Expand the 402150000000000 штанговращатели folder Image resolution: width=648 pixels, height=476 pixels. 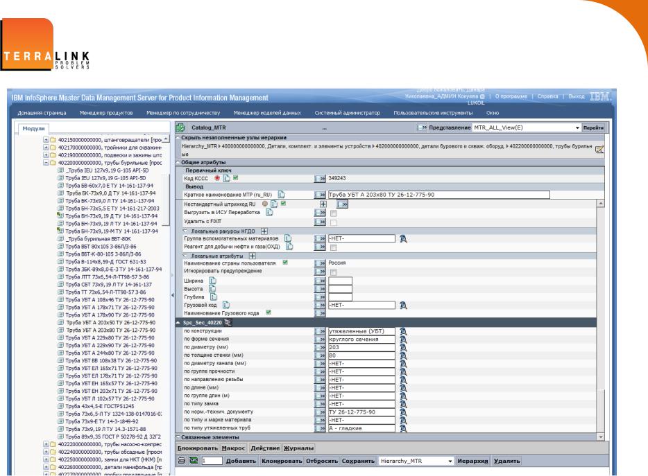pos(46,140)
